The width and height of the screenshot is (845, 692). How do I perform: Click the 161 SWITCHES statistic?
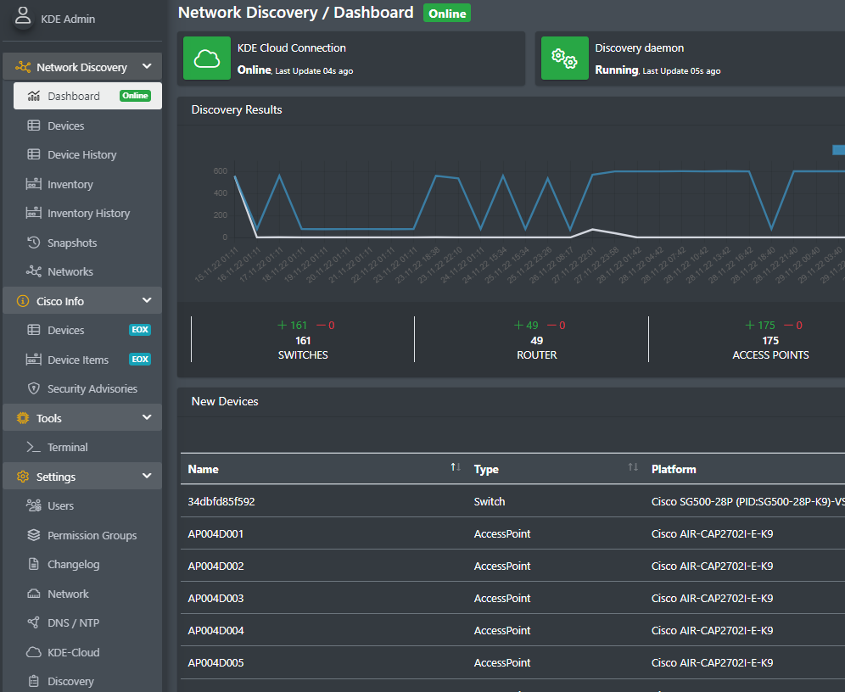[303, 339]
